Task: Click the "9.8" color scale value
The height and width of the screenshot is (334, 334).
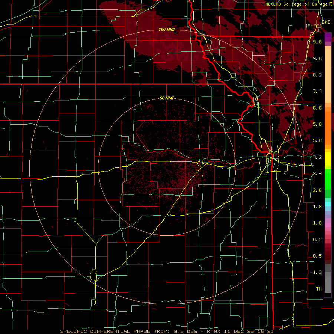Action: pos(317,42)
